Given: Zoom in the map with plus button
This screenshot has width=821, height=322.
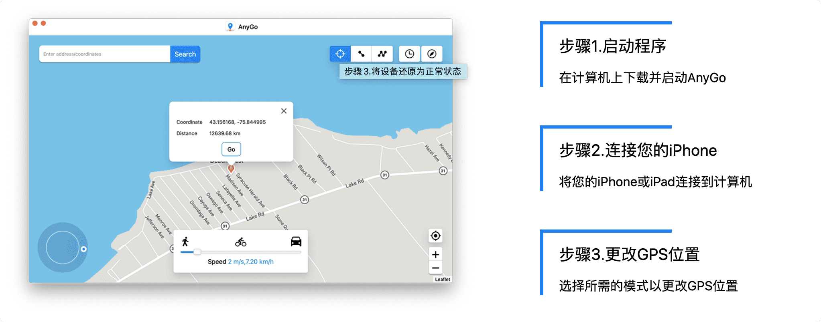Looking at the screenshot, I should pos(435,254).
